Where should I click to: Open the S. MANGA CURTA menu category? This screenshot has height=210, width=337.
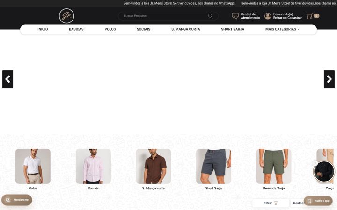(x=186, y=29)
